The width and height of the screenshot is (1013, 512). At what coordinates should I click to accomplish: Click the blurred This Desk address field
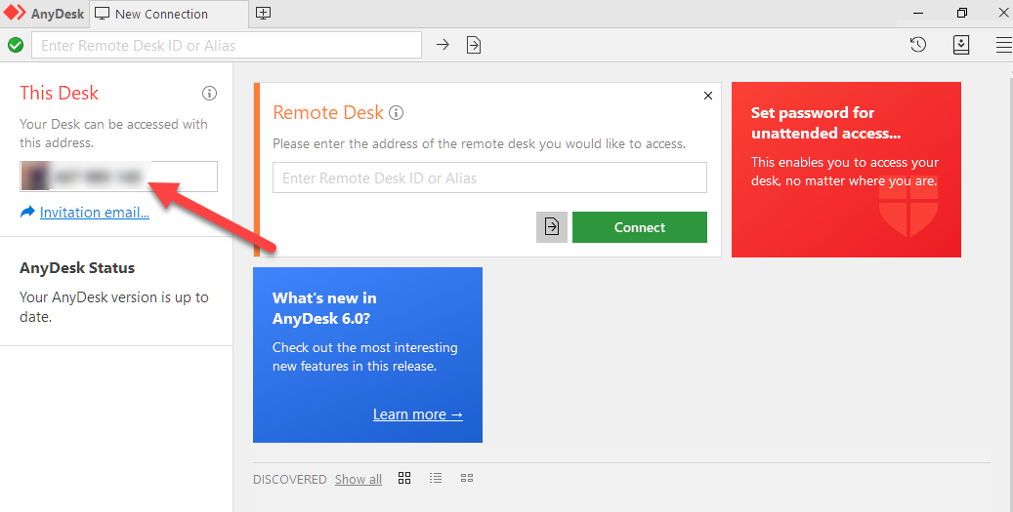pos(119,177)
